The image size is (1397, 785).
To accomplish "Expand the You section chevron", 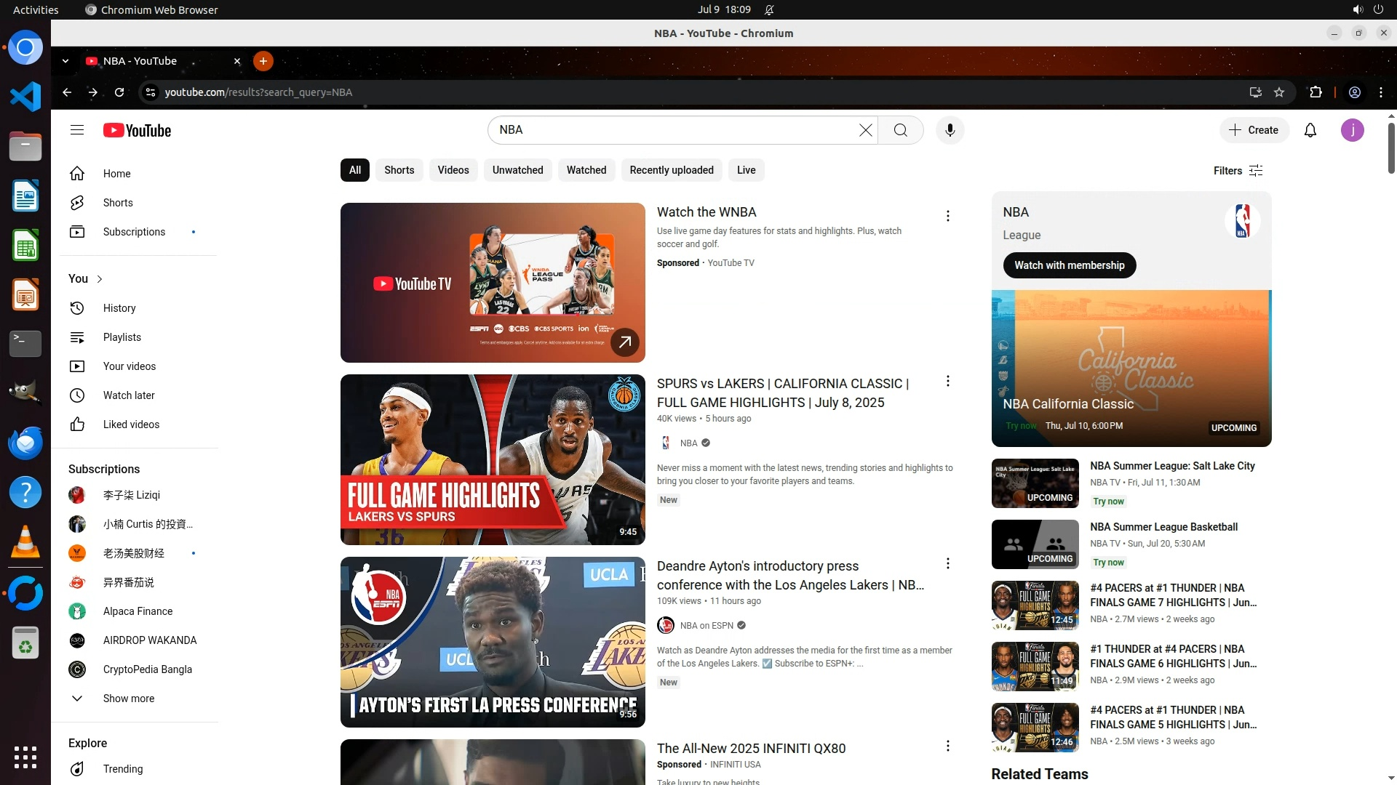I will [100, 279].
